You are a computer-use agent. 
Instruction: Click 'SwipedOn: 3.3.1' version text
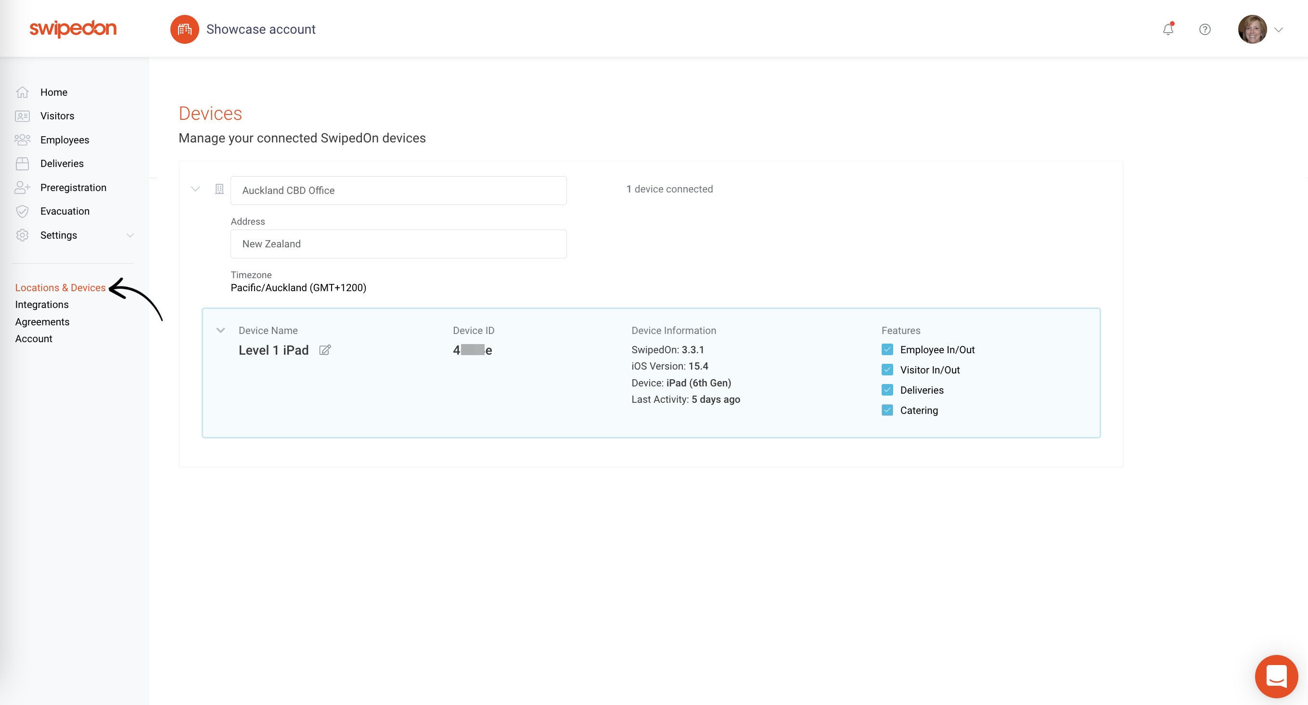click(667, 349)
